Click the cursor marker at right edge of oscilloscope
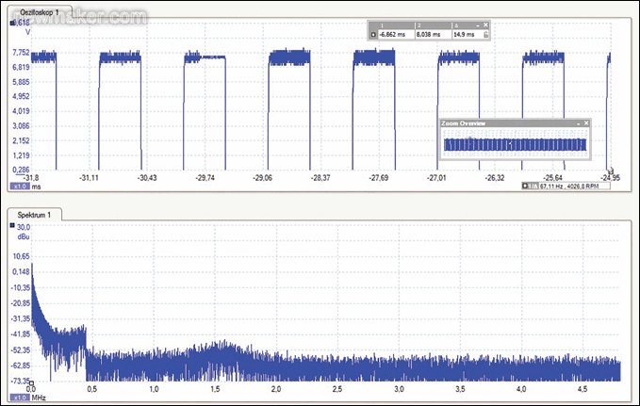 point(610,171)
